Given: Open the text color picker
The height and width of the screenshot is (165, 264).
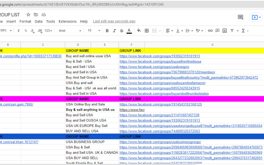Looking at the screenshot, I should coord(129,31).
